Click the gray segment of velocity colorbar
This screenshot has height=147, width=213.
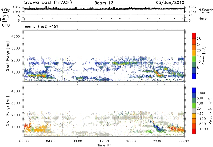(x=194, y=111)
